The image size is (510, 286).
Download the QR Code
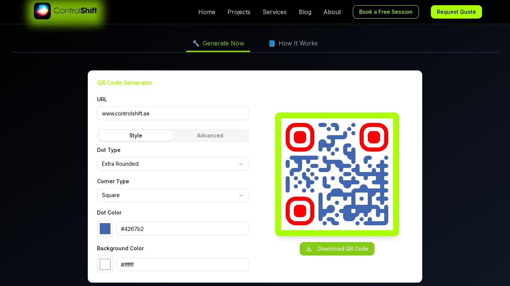coord(337,249)
